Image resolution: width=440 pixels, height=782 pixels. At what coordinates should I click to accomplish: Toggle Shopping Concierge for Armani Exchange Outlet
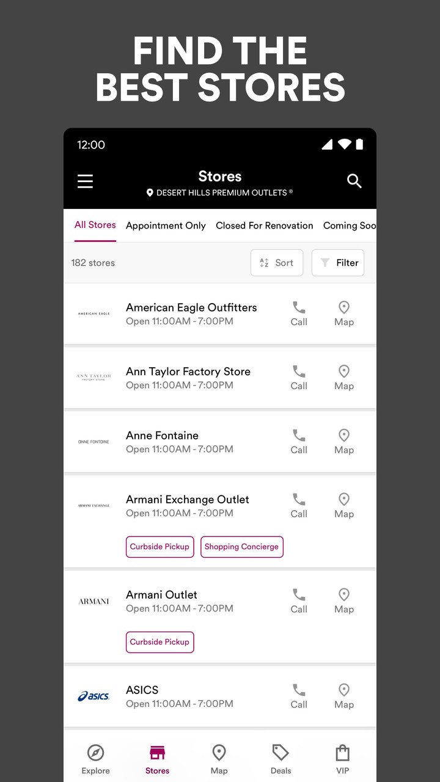pos(241,547)
